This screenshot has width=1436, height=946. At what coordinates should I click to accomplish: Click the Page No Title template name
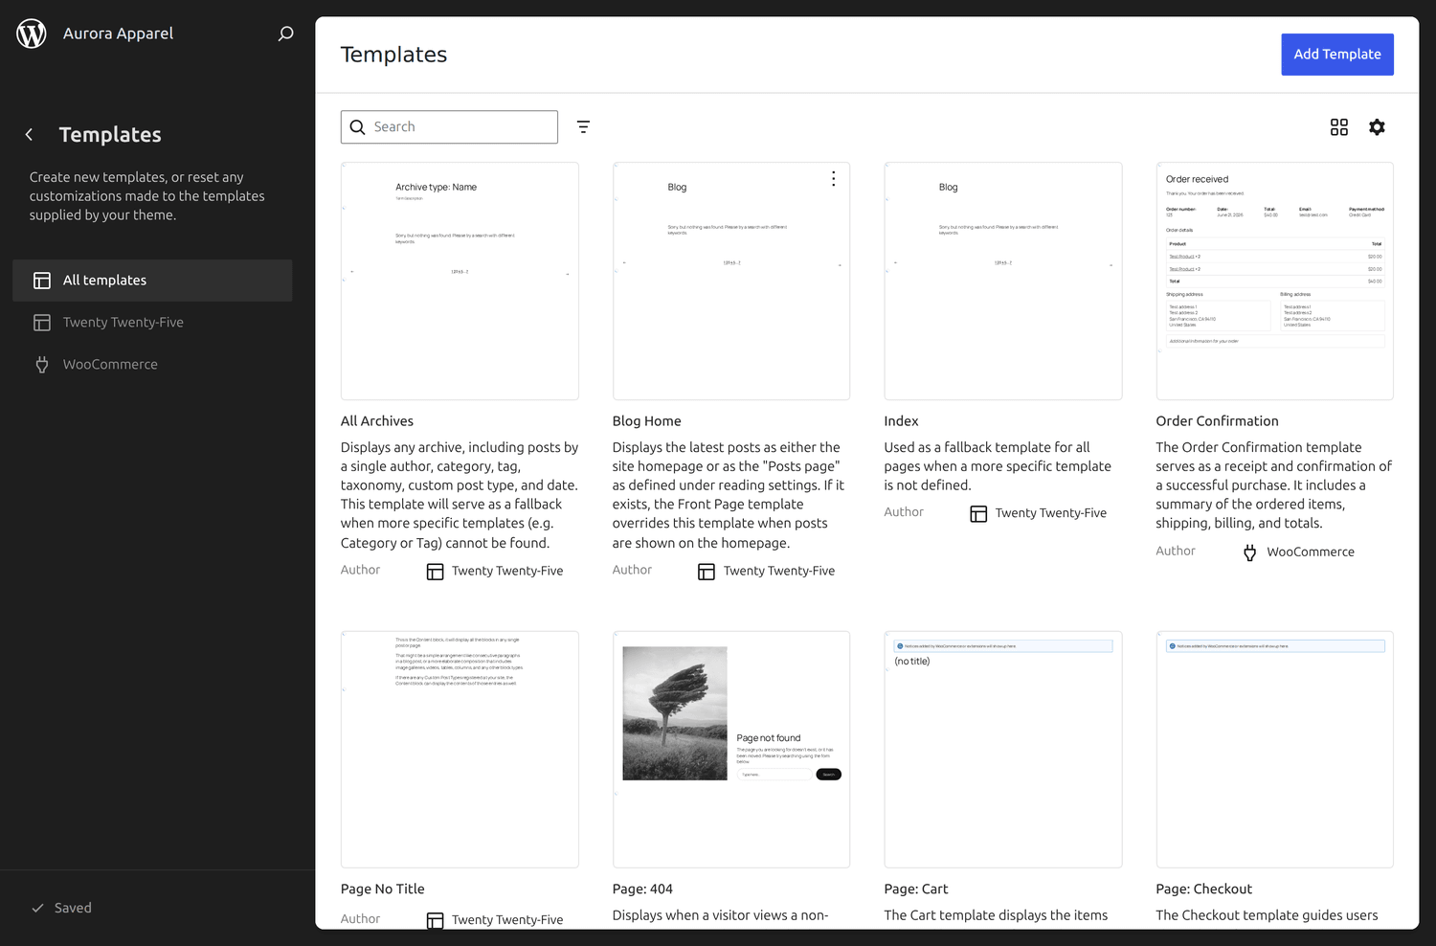coord(383,890)
